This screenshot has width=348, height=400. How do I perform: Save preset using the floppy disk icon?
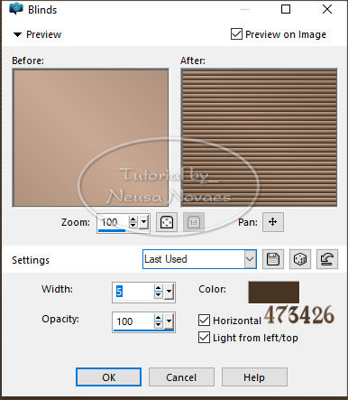click(273, 259)
